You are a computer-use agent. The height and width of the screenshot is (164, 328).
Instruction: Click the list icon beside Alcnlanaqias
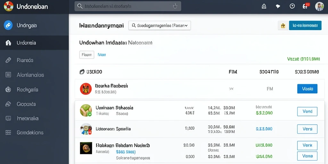(8, 75)
